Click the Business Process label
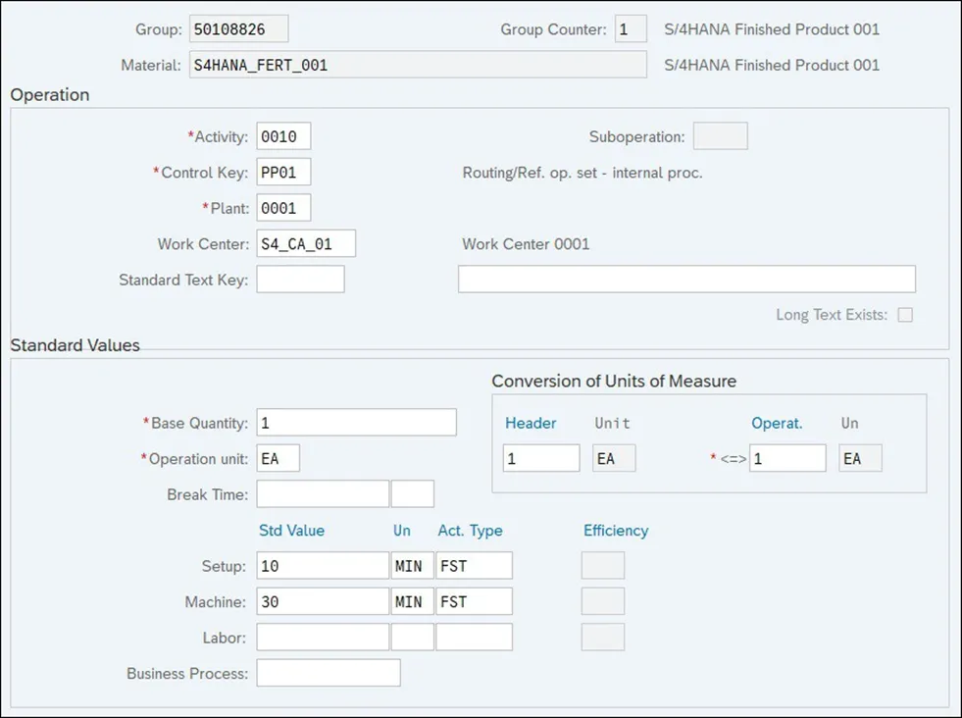 [x=187, y=673]
